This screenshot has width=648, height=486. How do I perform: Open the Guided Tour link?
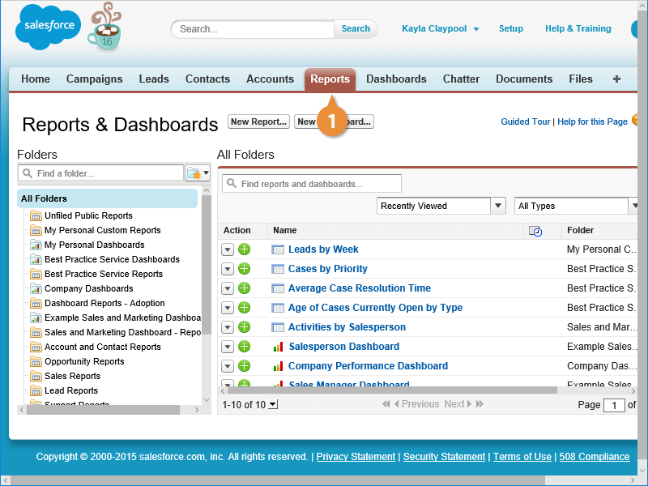(525, 122)
